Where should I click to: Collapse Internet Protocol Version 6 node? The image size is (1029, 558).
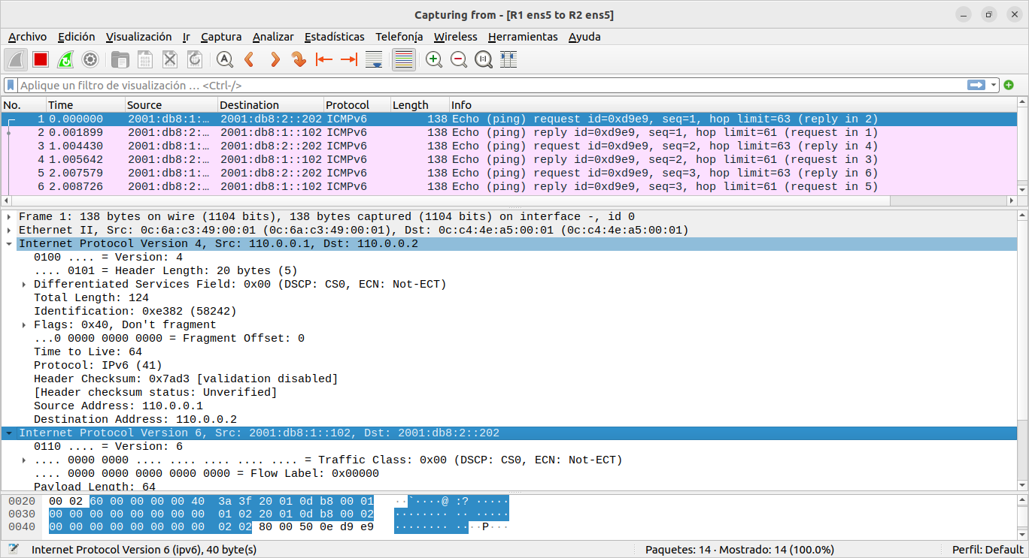pos(9,433)
